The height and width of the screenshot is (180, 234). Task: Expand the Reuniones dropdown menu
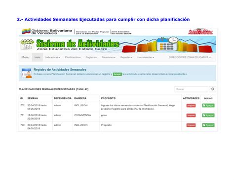coord(109,57)
